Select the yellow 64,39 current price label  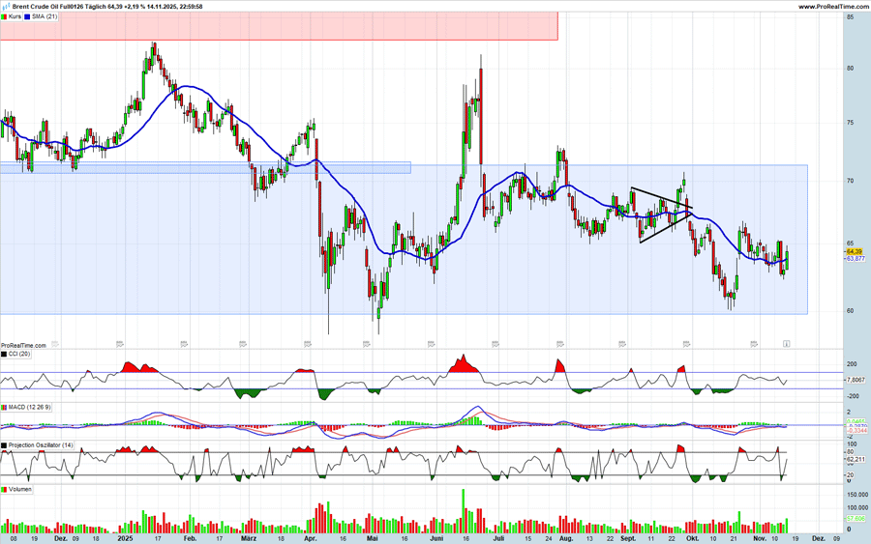click(854, 251)
